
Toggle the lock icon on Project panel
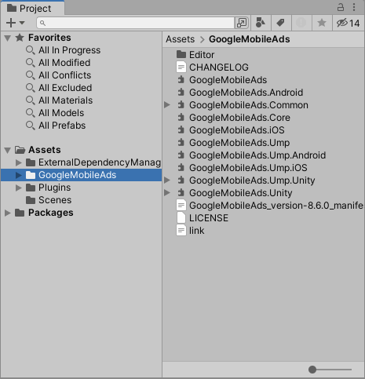341,7
